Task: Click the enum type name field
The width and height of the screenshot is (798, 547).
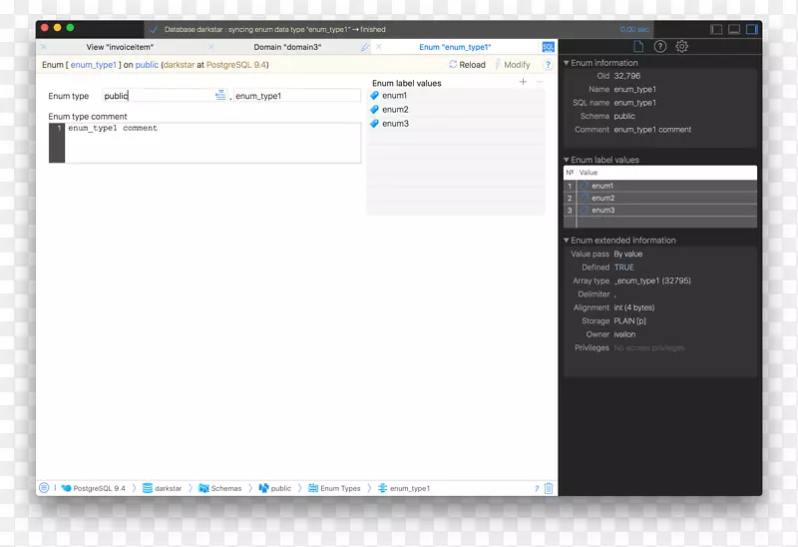Action: (296, 96)
